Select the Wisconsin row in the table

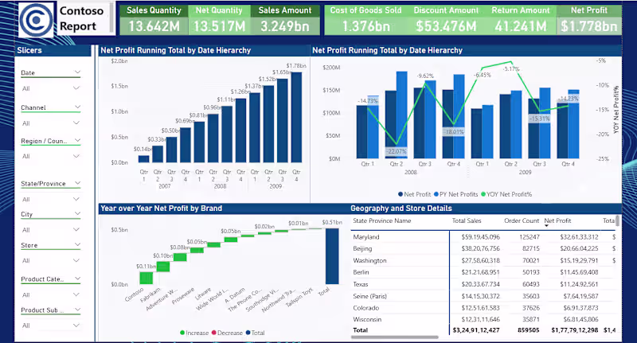pos(483,319)
